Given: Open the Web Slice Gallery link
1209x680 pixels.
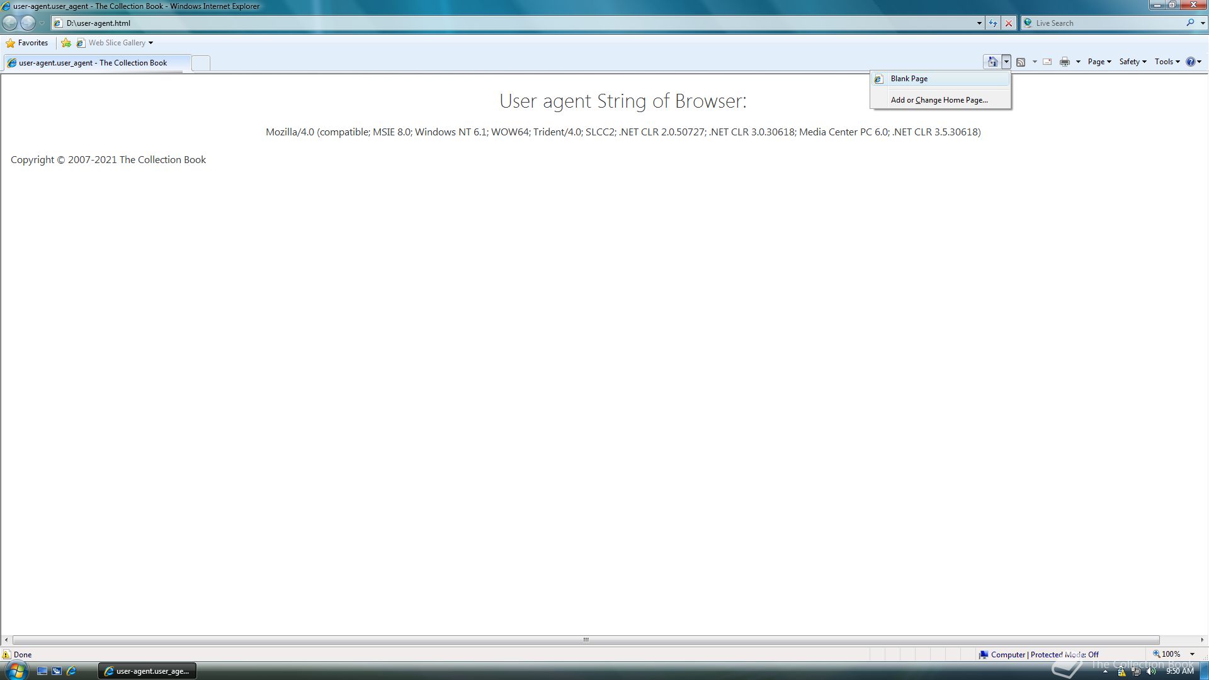Looking at the screenshot, I should [111, 43].
